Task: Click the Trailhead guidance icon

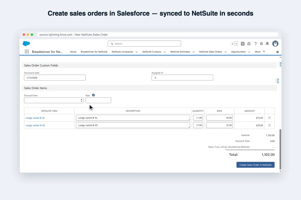Action: tap(249, 44)
